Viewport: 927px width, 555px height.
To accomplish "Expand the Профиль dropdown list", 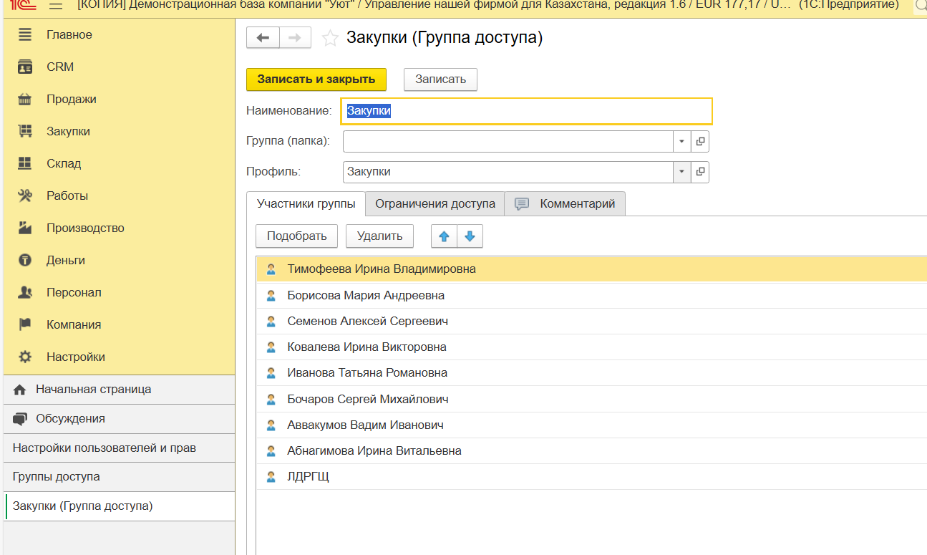I will click(681, 172).
